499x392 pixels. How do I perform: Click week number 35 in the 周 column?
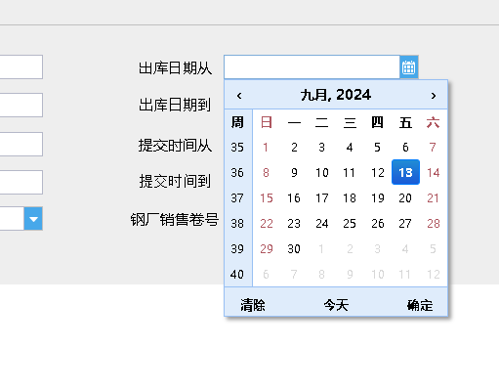237,148
